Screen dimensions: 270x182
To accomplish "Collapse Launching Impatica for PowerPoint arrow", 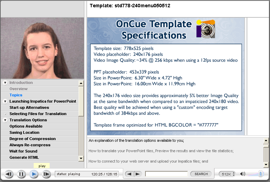I will pyautogui.click(x=5, y=102).
